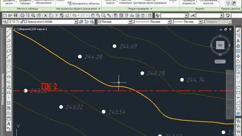Select the Polygon draw tool
The width and height of the screenshot is (242, 136).
(x=9, y=46)
